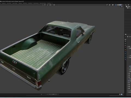Open the World properties tab (red icon)

(x=125, y=47)
